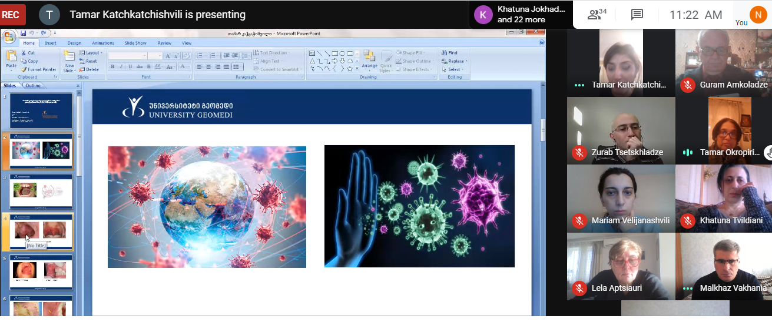Viewport: 772px width, 322px height.
Task: Justify the text in Paragraph group
Action: click(226, 66)
